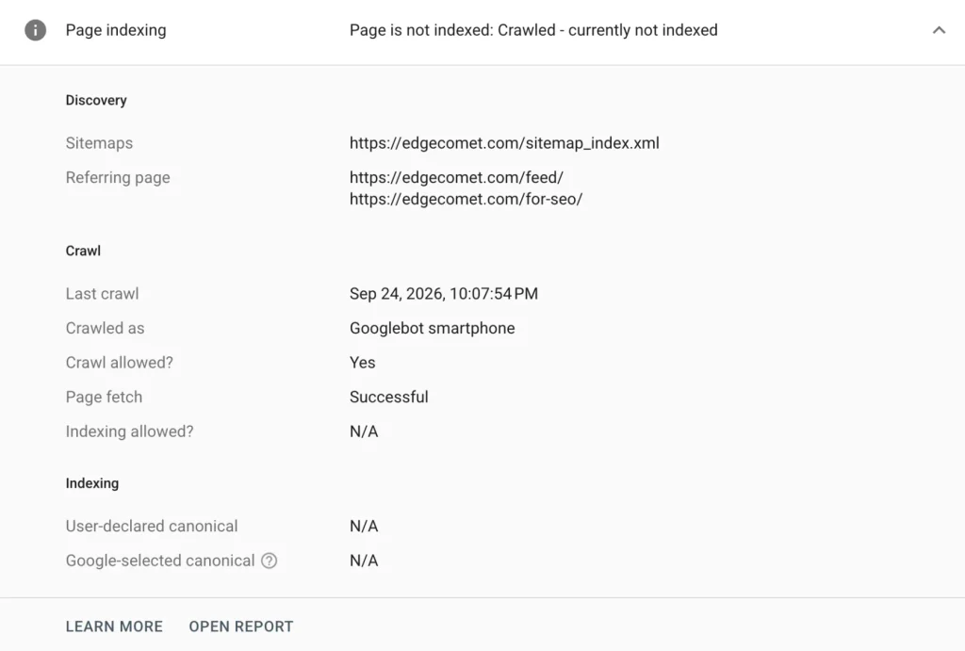The image size is (965, 651).
Task: Click the Indexing section heading
Action: point(92,483)
